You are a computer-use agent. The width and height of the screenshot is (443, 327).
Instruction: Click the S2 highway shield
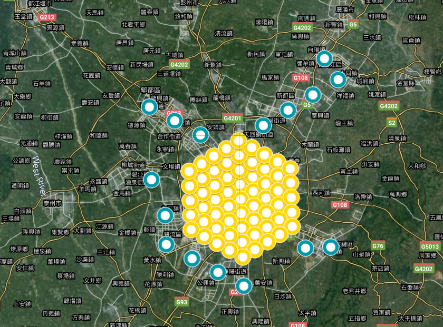pos(391,123)
